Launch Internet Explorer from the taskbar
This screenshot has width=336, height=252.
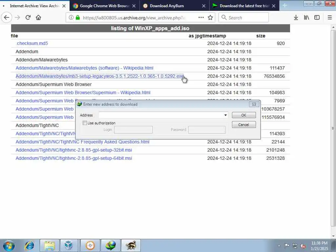(29, 245)
